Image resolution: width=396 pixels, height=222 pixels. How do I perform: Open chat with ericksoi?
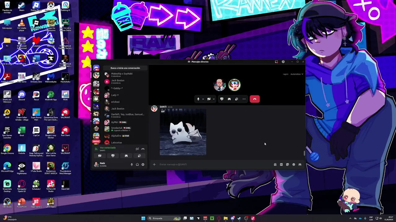(125, 102)
